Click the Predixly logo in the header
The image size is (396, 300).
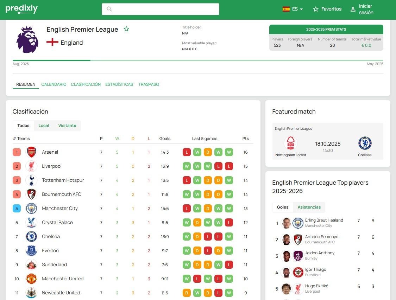(x=21, y=9)
